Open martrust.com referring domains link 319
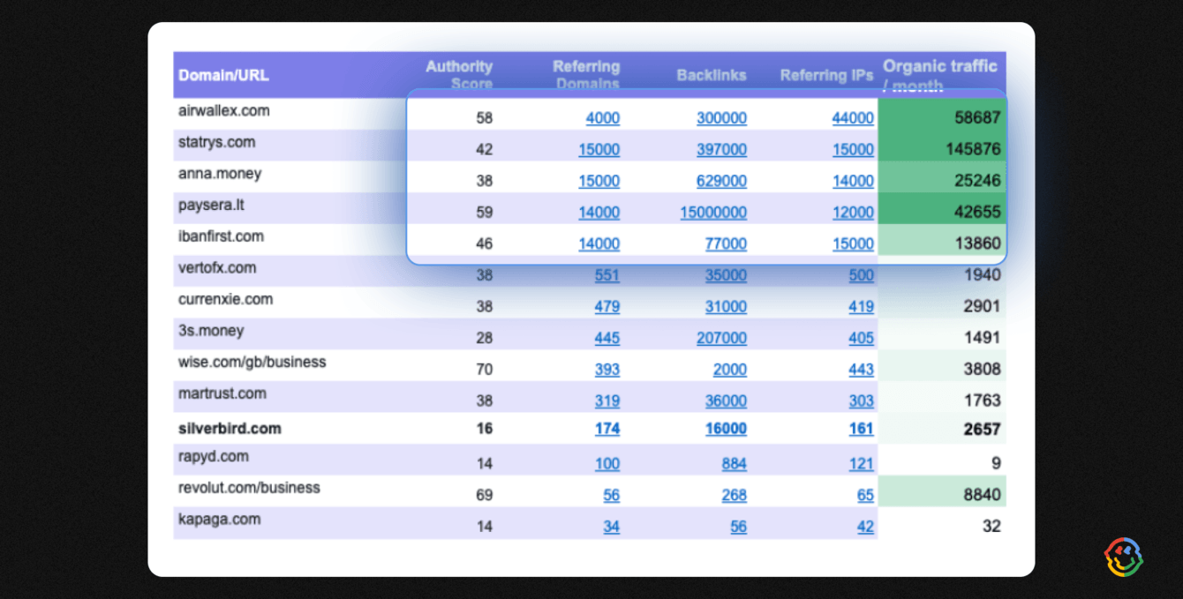Viewport: 1183px width, 599px height. (607, 401)
